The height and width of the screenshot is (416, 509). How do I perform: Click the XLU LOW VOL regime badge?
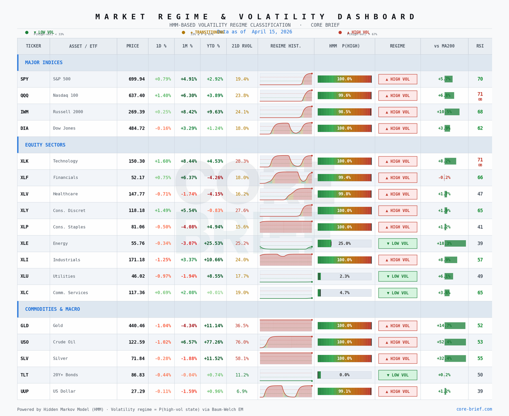(397, 276)
